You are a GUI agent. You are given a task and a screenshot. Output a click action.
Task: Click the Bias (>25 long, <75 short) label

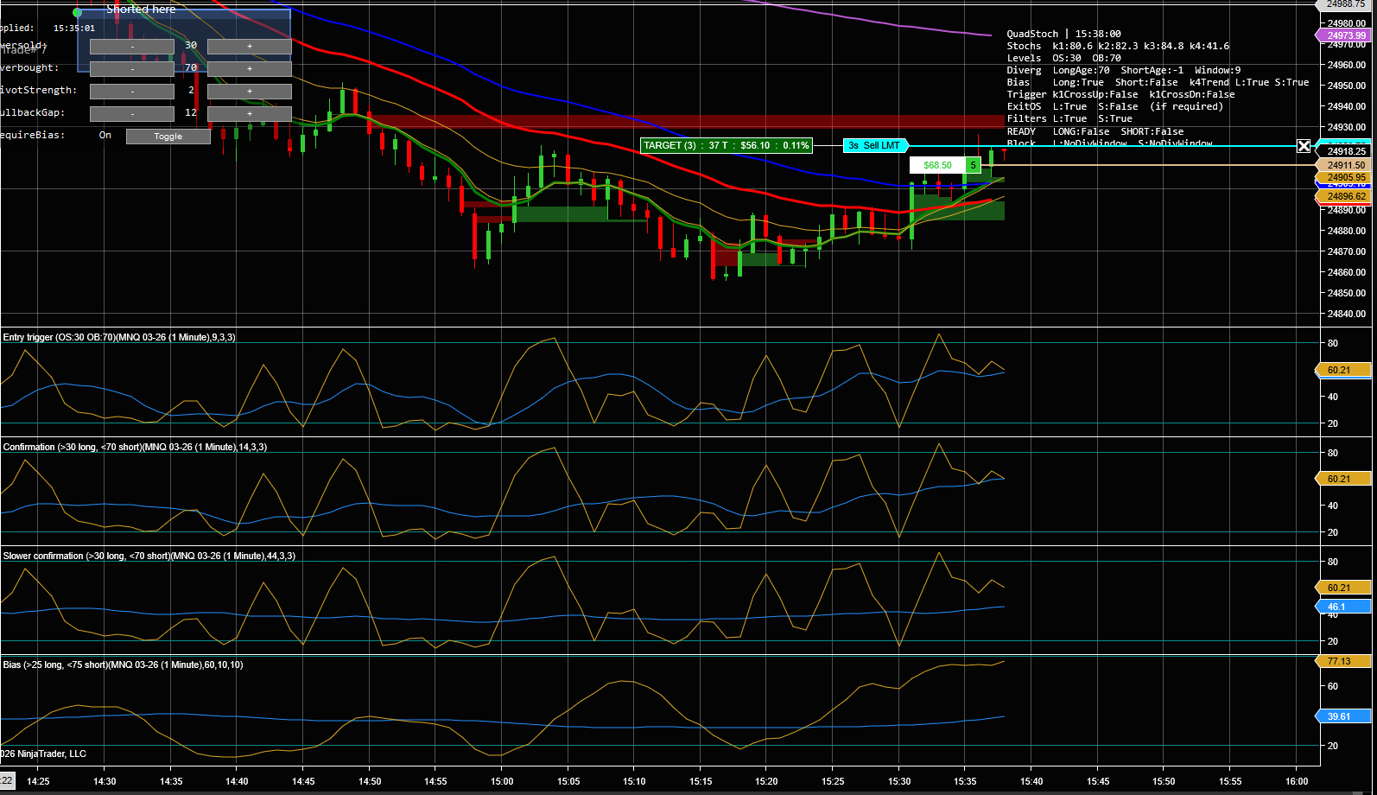[123, 665]
